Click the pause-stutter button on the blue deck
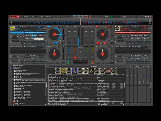The image size is (161, 121). (x=53, y=43)
